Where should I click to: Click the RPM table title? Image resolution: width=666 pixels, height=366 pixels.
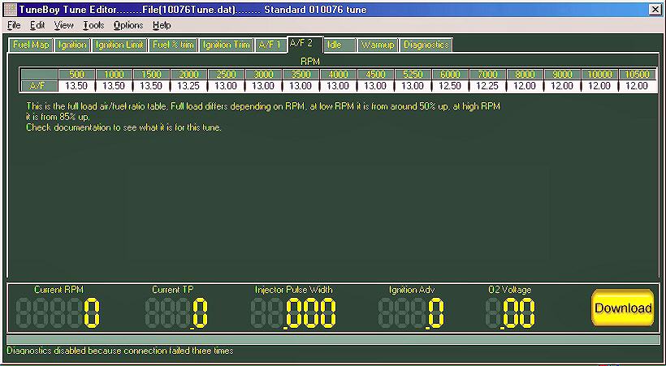pos(309,62)
